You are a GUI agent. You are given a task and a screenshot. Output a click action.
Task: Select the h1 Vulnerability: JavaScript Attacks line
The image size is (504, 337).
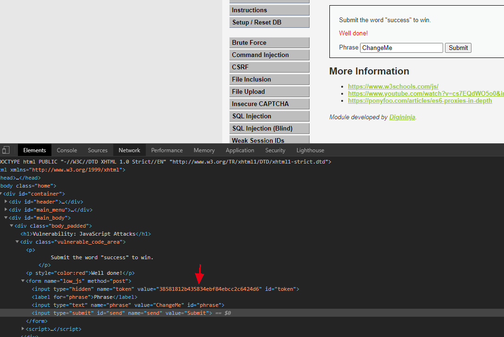coord(85,234)
